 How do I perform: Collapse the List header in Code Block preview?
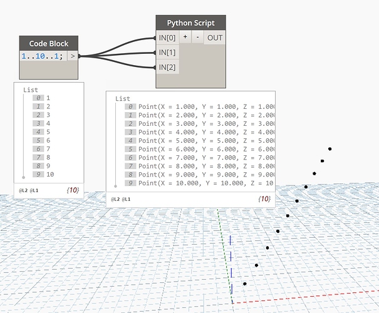pos(31,90)
